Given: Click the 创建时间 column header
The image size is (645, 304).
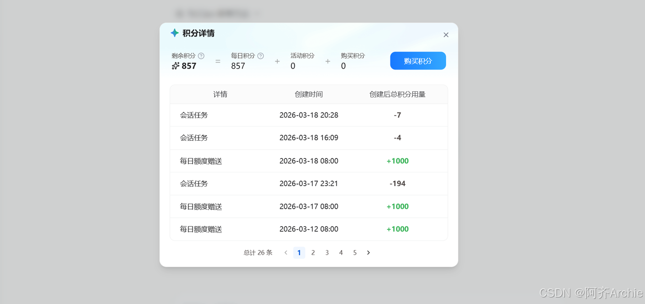Looking at the screenshot, I should tap(309, 94).
